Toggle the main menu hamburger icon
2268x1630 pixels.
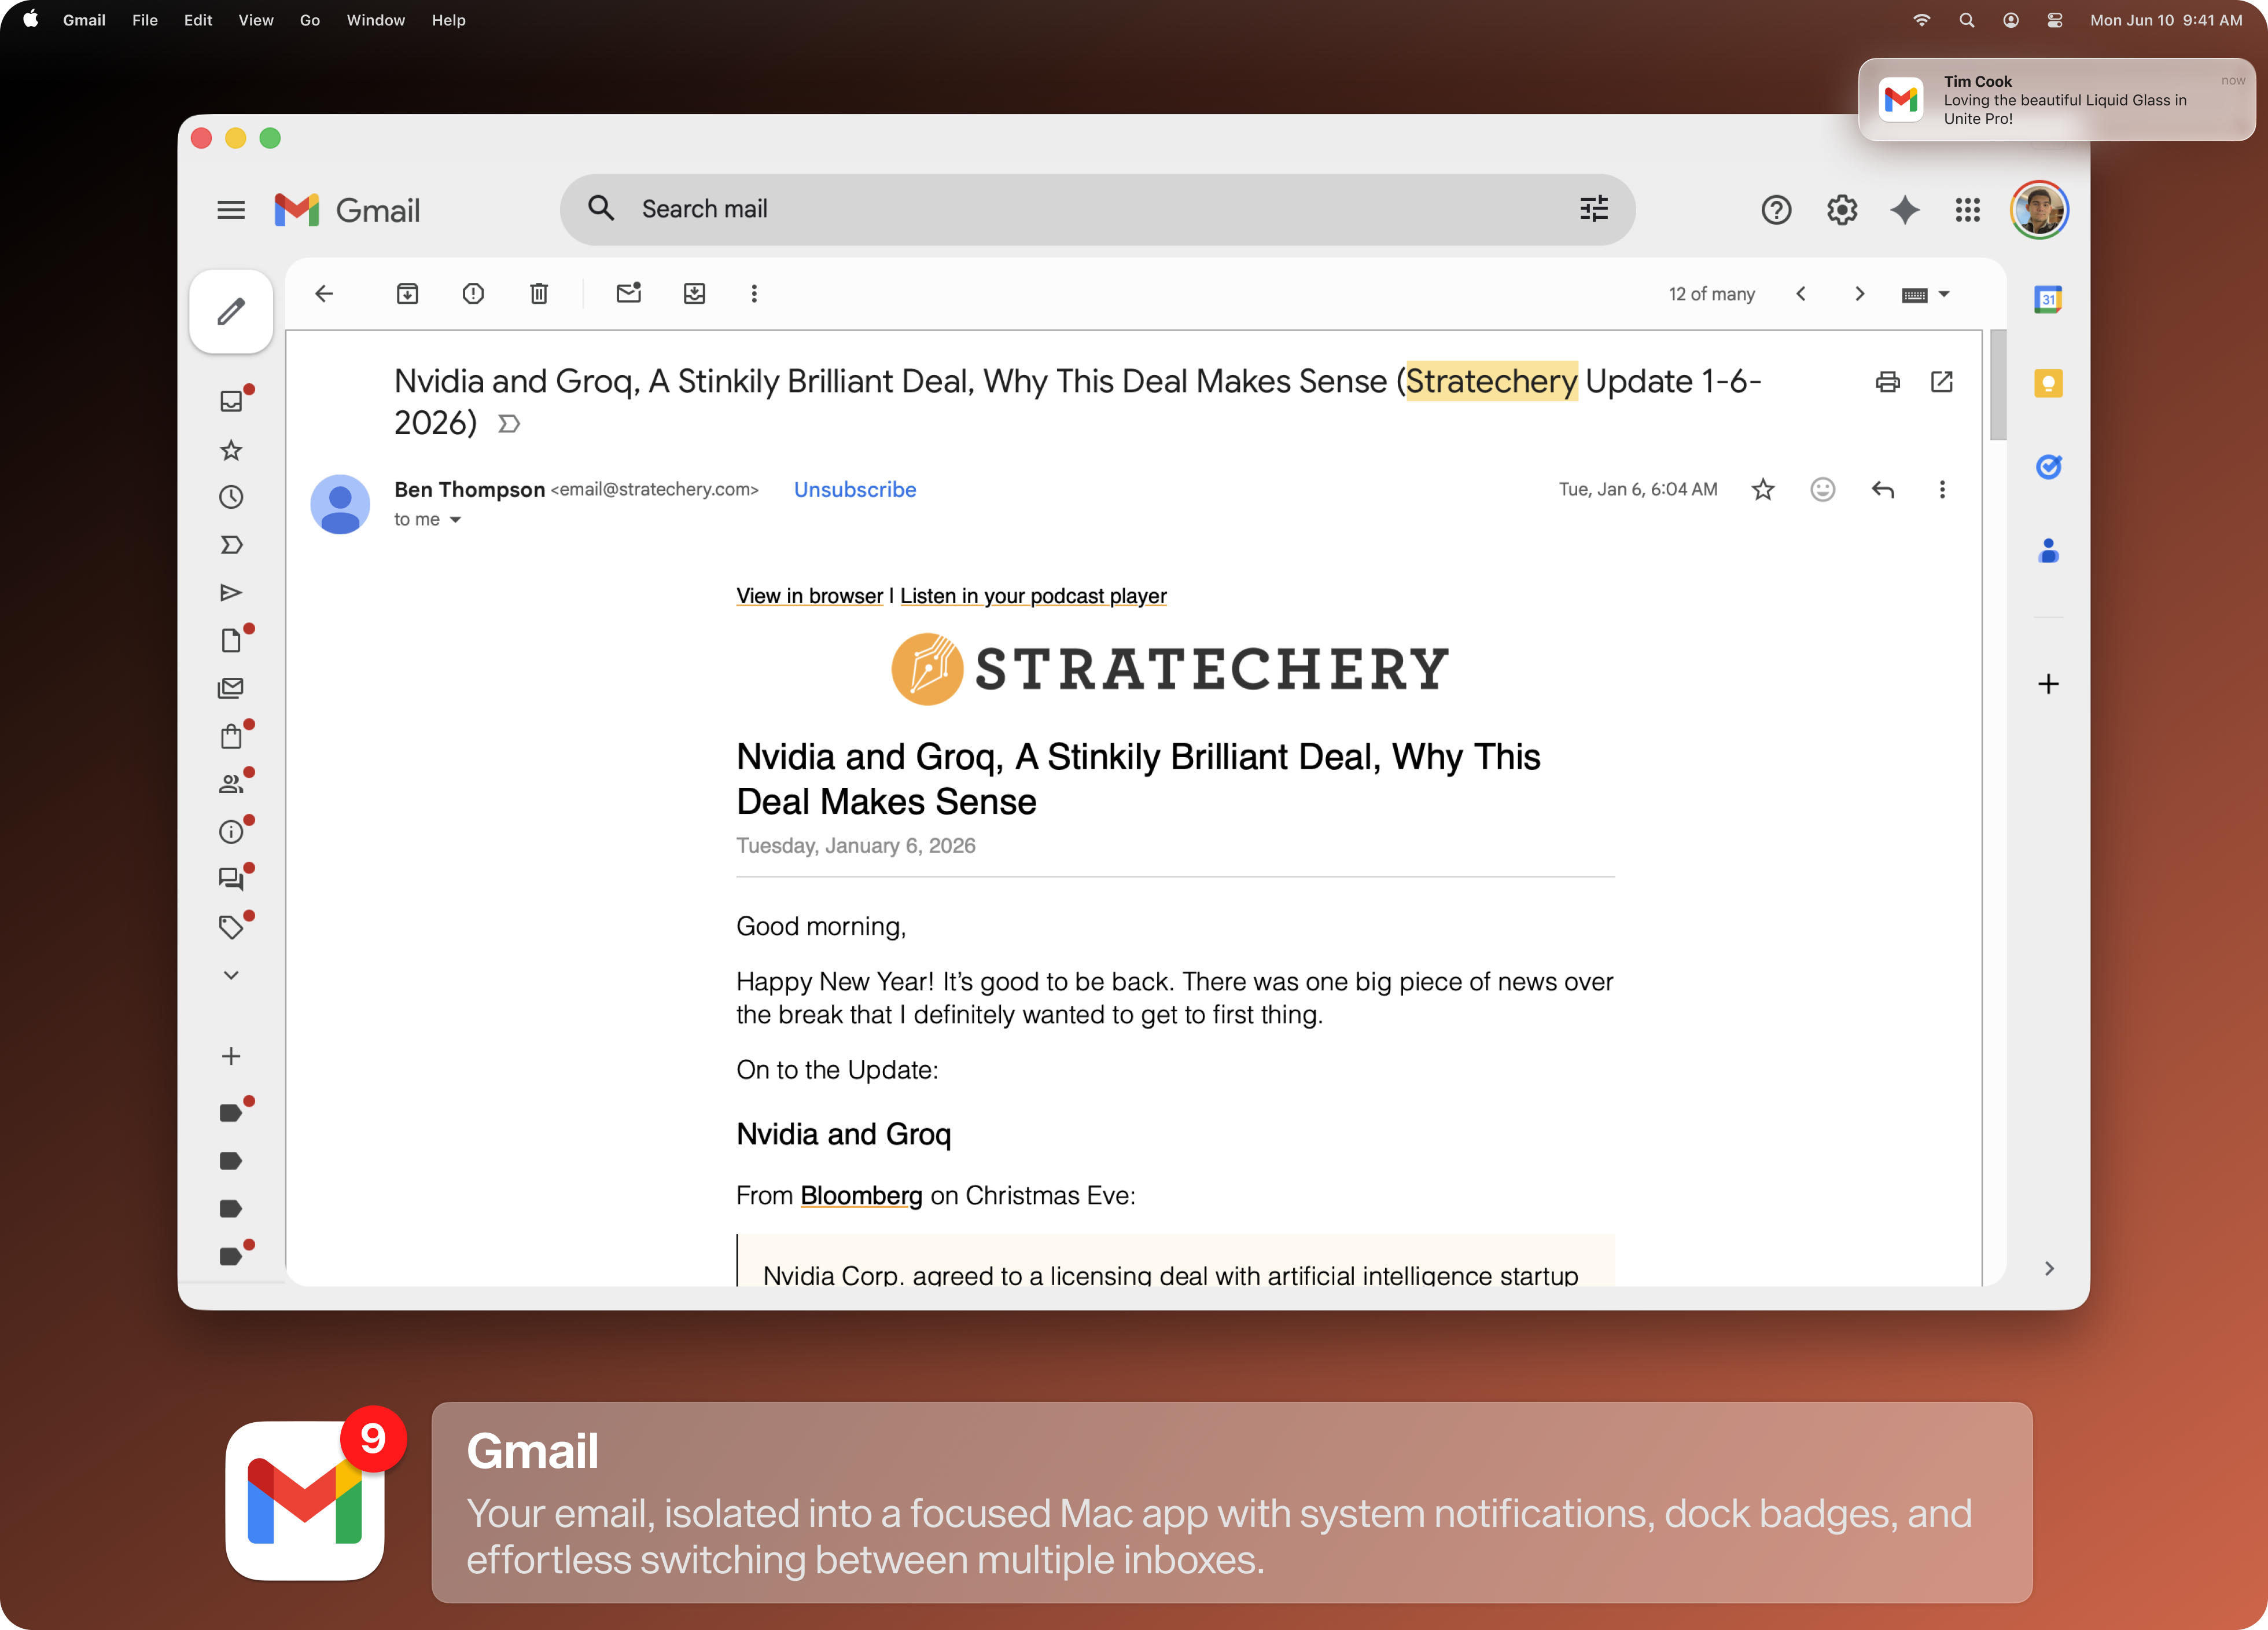231,210
